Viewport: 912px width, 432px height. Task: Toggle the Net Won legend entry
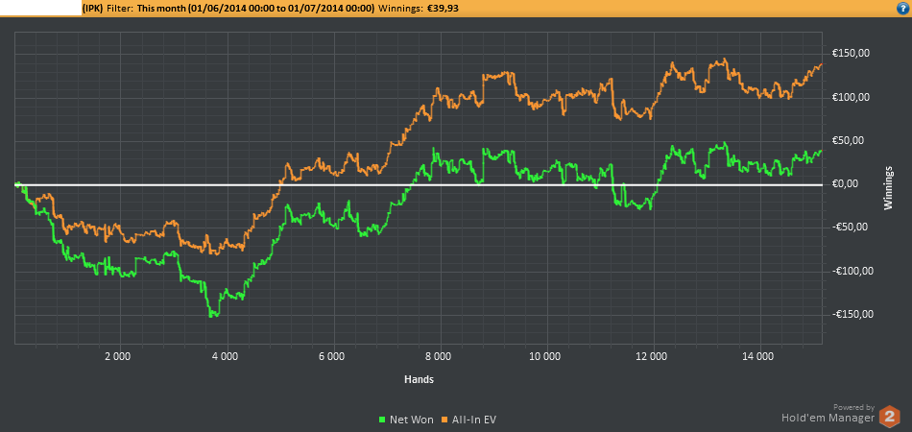(x=406, y=420)
